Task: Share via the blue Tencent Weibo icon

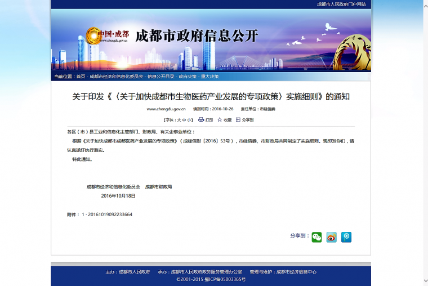Action: click(346, 237)
